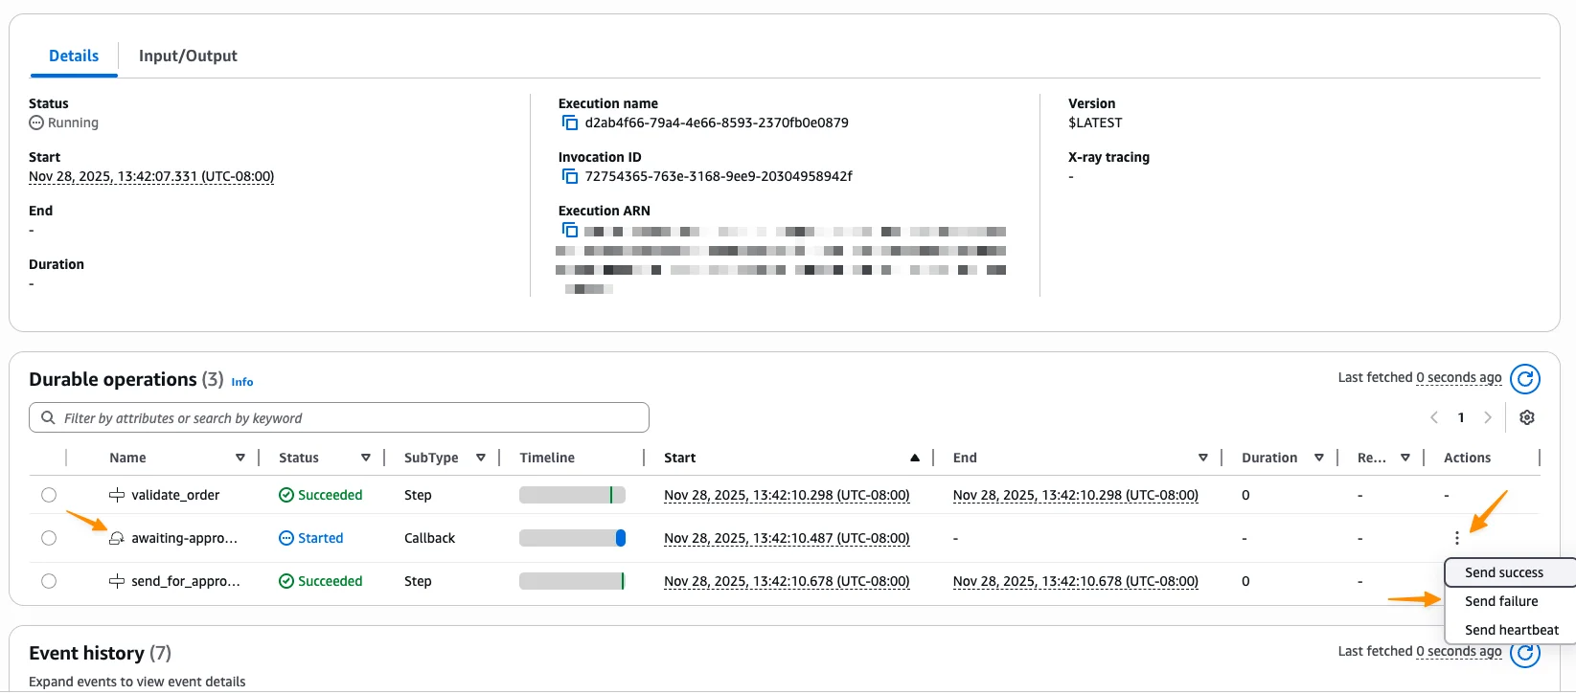1576x694 pixels.
Task: Open the Name column filter dropdown
Action: [x=240, y=458]
